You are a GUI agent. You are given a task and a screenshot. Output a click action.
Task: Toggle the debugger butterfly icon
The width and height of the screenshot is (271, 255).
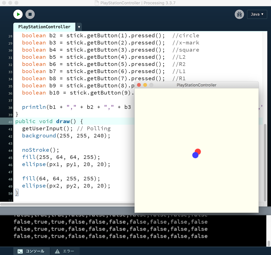(x=239, y=14)
